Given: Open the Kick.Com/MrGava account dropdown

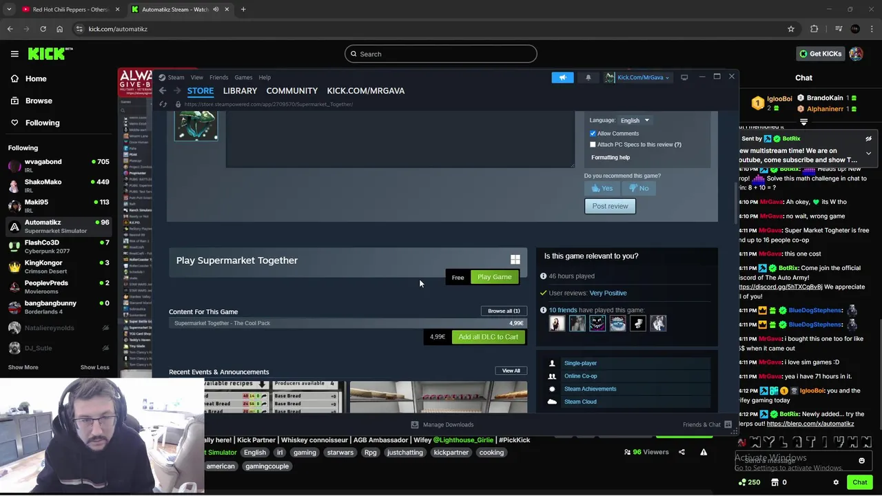Looking at the screenshot, I should pos(637,77).
